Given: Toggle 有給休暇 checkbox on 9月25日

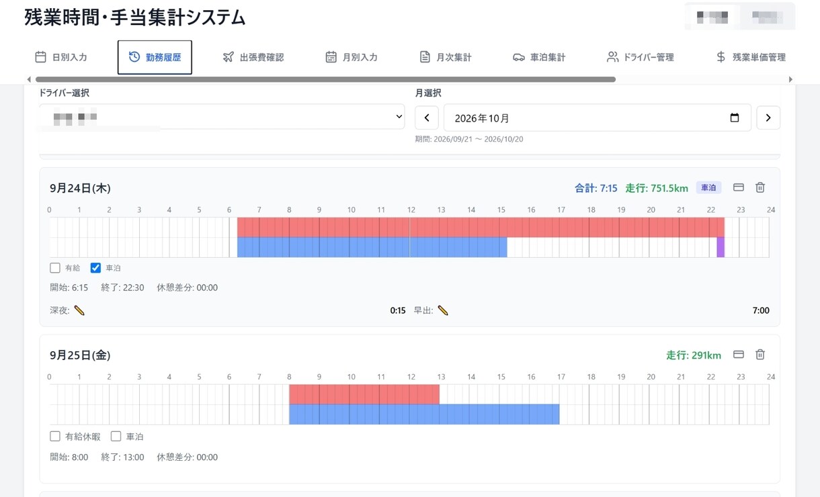Looking at the screenshot, I should pos(55,437).
